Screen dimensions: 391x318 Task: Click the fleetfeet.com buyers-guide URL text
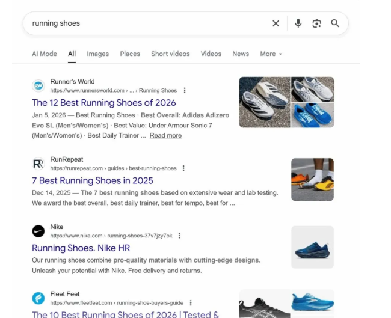click(x=117, y=302)
